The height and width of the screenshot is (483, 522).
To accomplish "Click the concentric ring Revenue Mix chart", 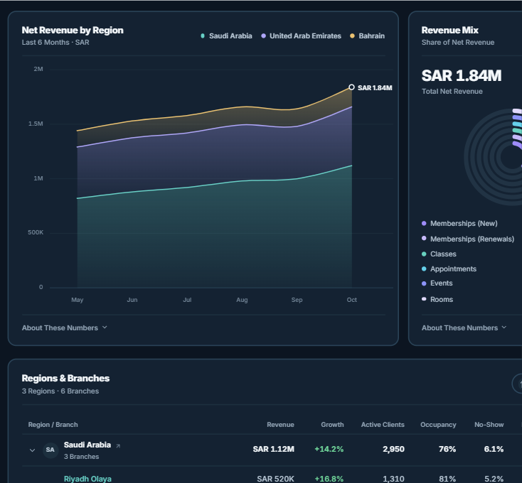I will [x=494, y=157].
